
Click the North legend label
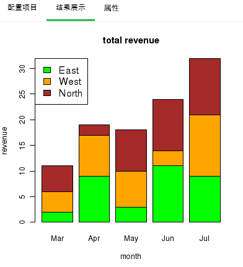click(71, 93)
